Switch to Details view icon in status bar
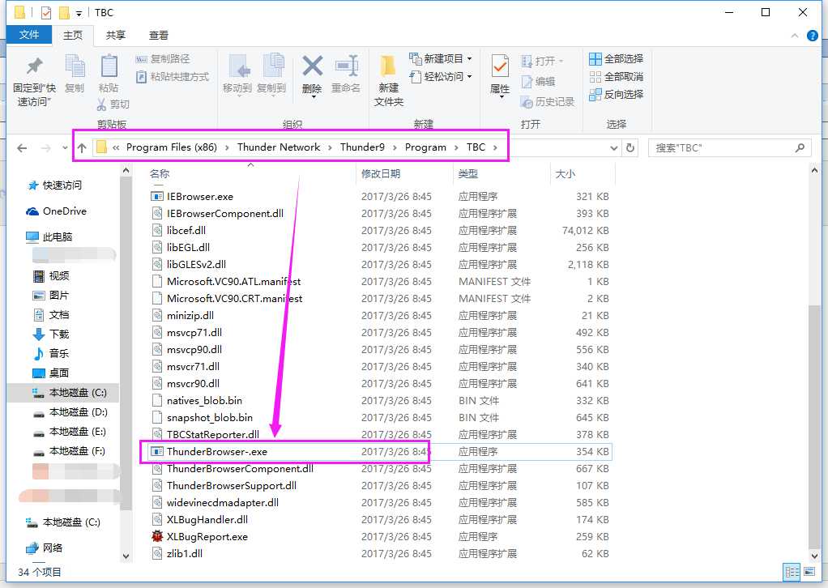The image size is (828, 588). pyautogui.click(x=792, y=572)
